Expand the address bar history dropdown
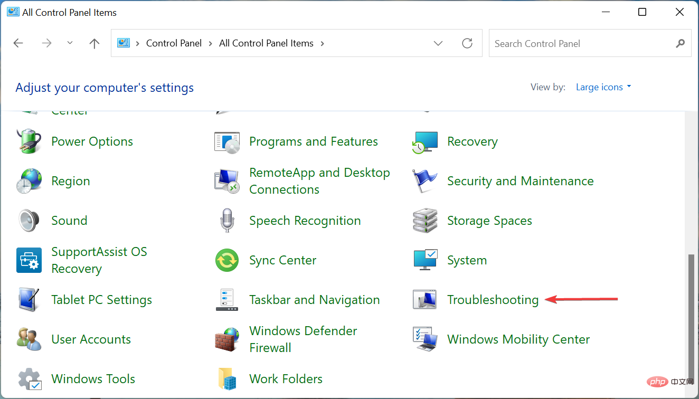This screenshot has width=699, height=399. (438, 43)
